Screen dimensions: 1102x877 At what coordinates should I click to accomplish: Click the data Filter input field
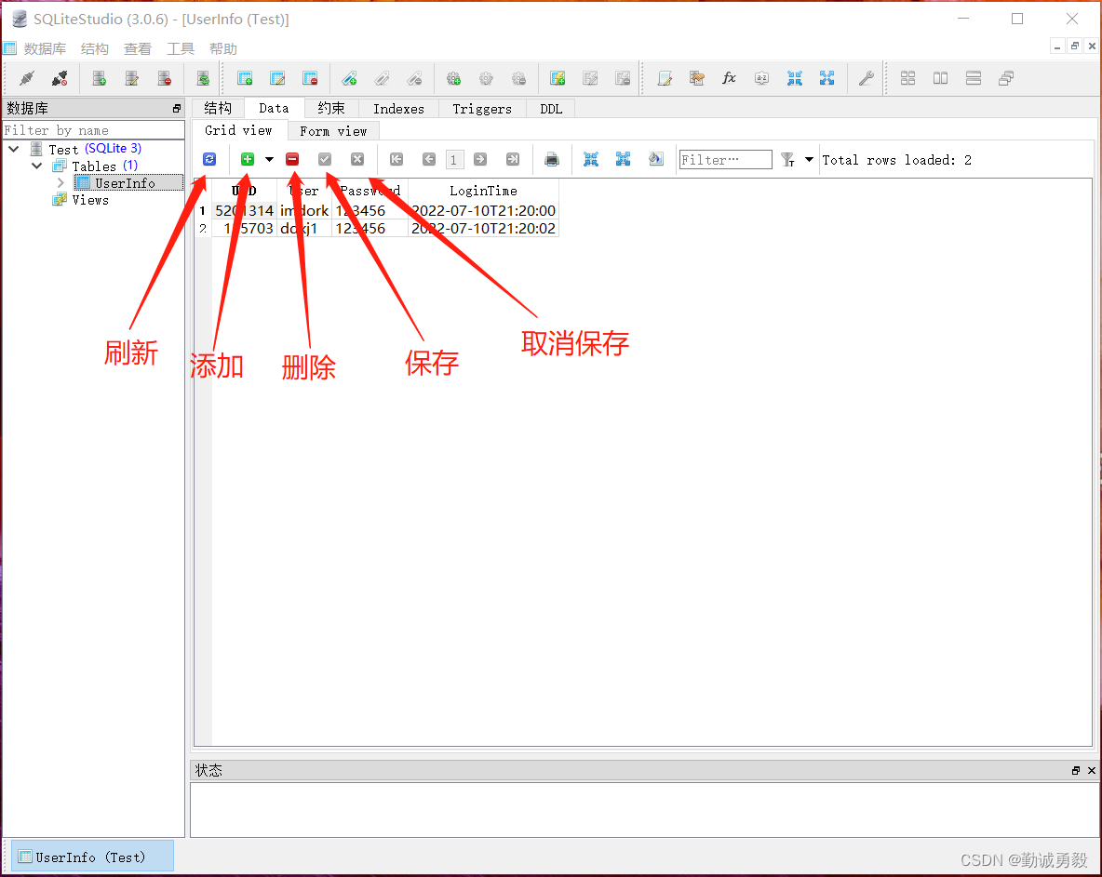coord(725,159)
